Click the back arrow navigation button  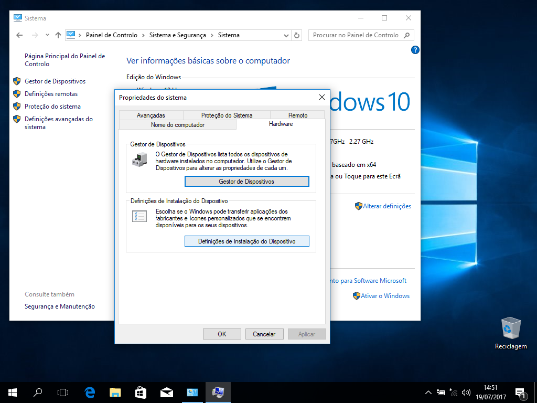19,35
